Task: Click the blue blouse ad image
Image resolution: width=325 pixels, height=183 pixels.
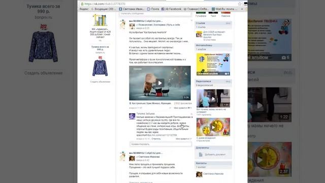Action: click(x=100, y=67)
